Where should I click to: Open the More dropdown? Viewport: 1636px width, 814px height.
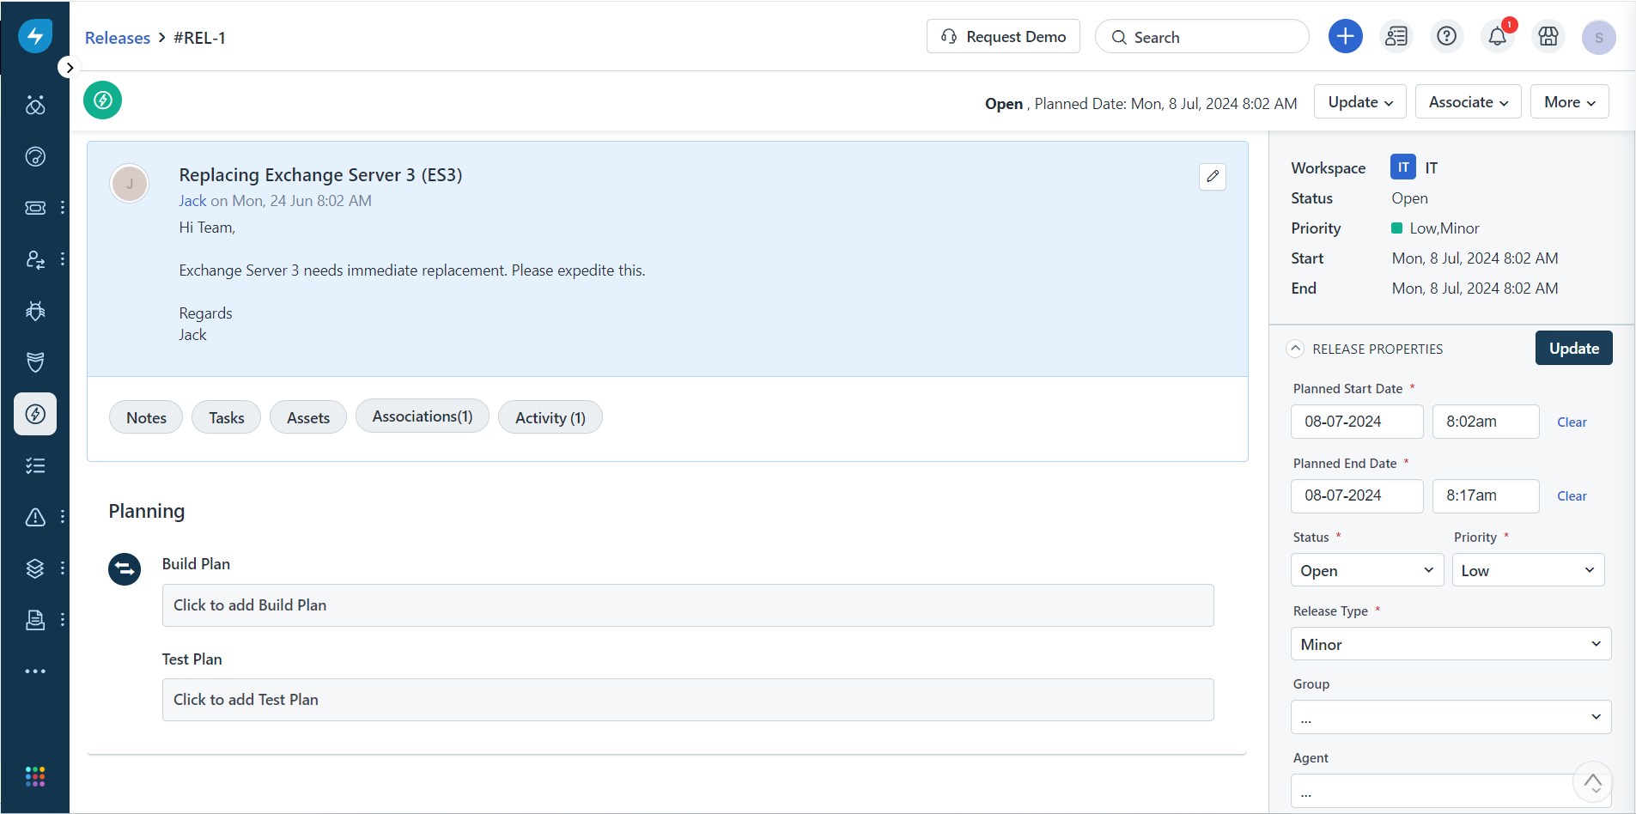tap(1570, 101)
